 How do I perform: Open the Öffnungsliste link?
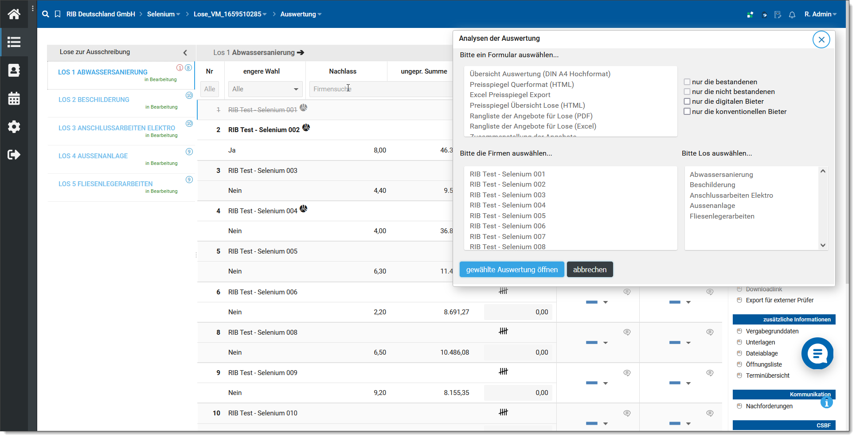click(x=764, y=364)
